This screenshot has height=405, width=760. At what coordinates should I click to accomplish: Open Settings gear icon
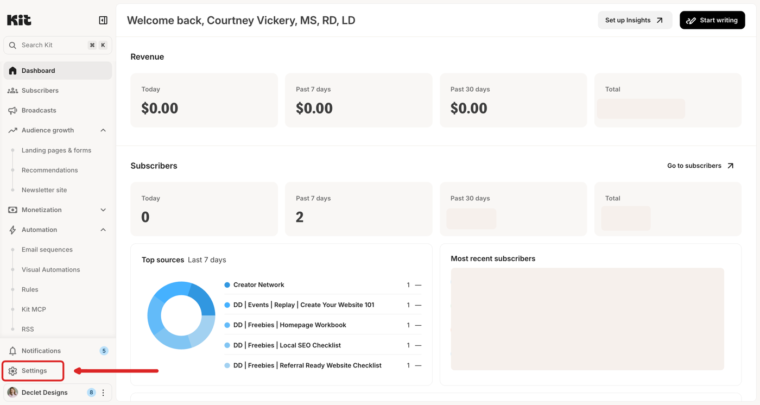pos(13,371)
